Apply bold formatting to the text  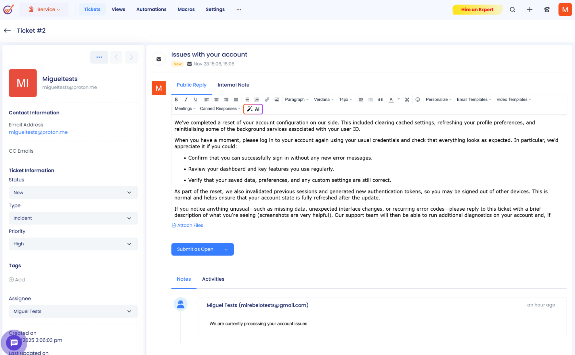click(x=176, y=99)
